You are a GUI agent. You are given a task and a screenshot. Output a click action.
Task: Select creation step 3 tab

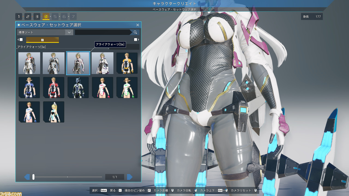point(37,17)
